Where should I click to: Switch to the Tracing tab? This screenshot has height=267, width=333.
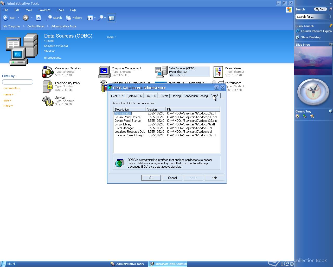pyautogui.click(x=176, y=96)
